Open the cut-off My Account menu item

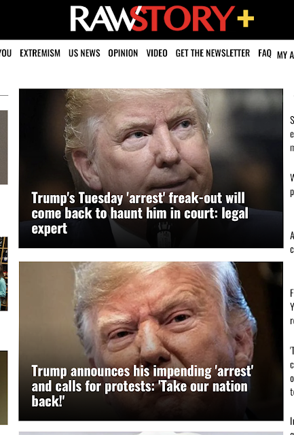point(285,55)
